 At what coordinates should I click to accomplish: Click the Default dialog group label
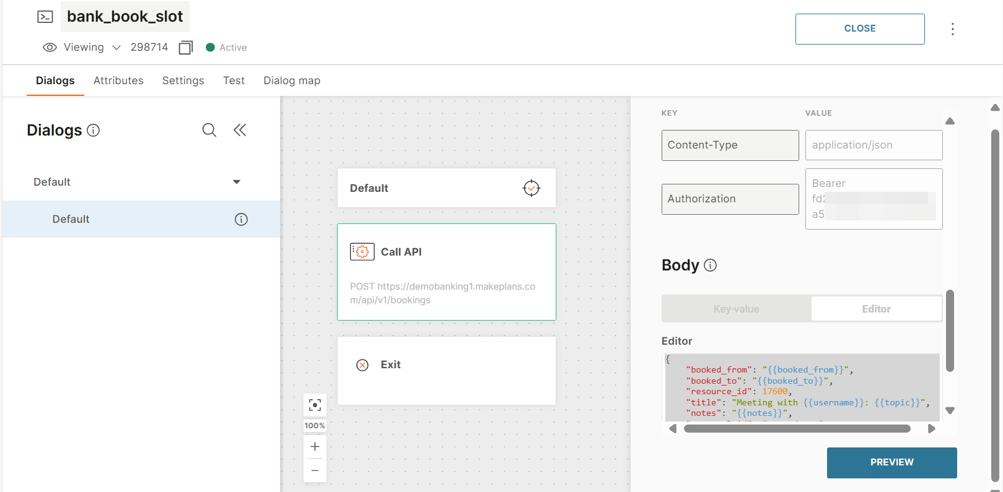(52, 182)
